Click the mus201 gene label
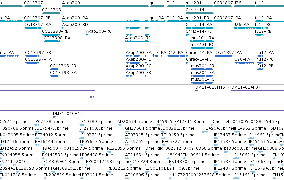The width and height of the screenshot is (284, 180). coord(194,3)
